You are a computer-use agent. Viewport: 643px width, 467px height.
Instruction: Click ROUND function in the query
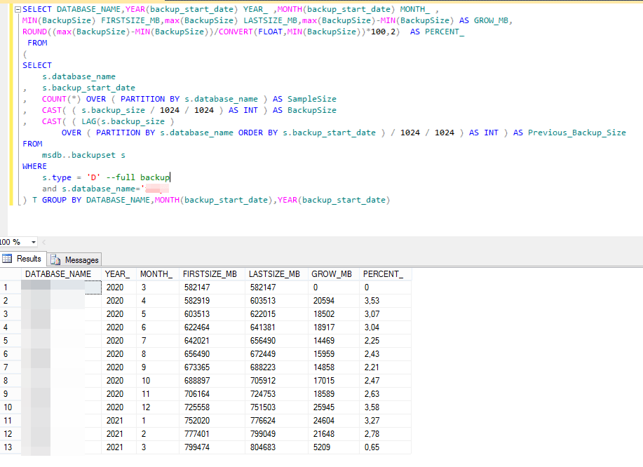click(x=34, y=32)
